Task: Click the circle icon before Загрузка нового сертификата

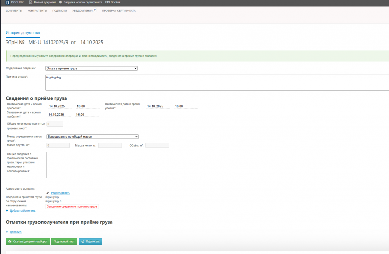Action: coord(60,2)
